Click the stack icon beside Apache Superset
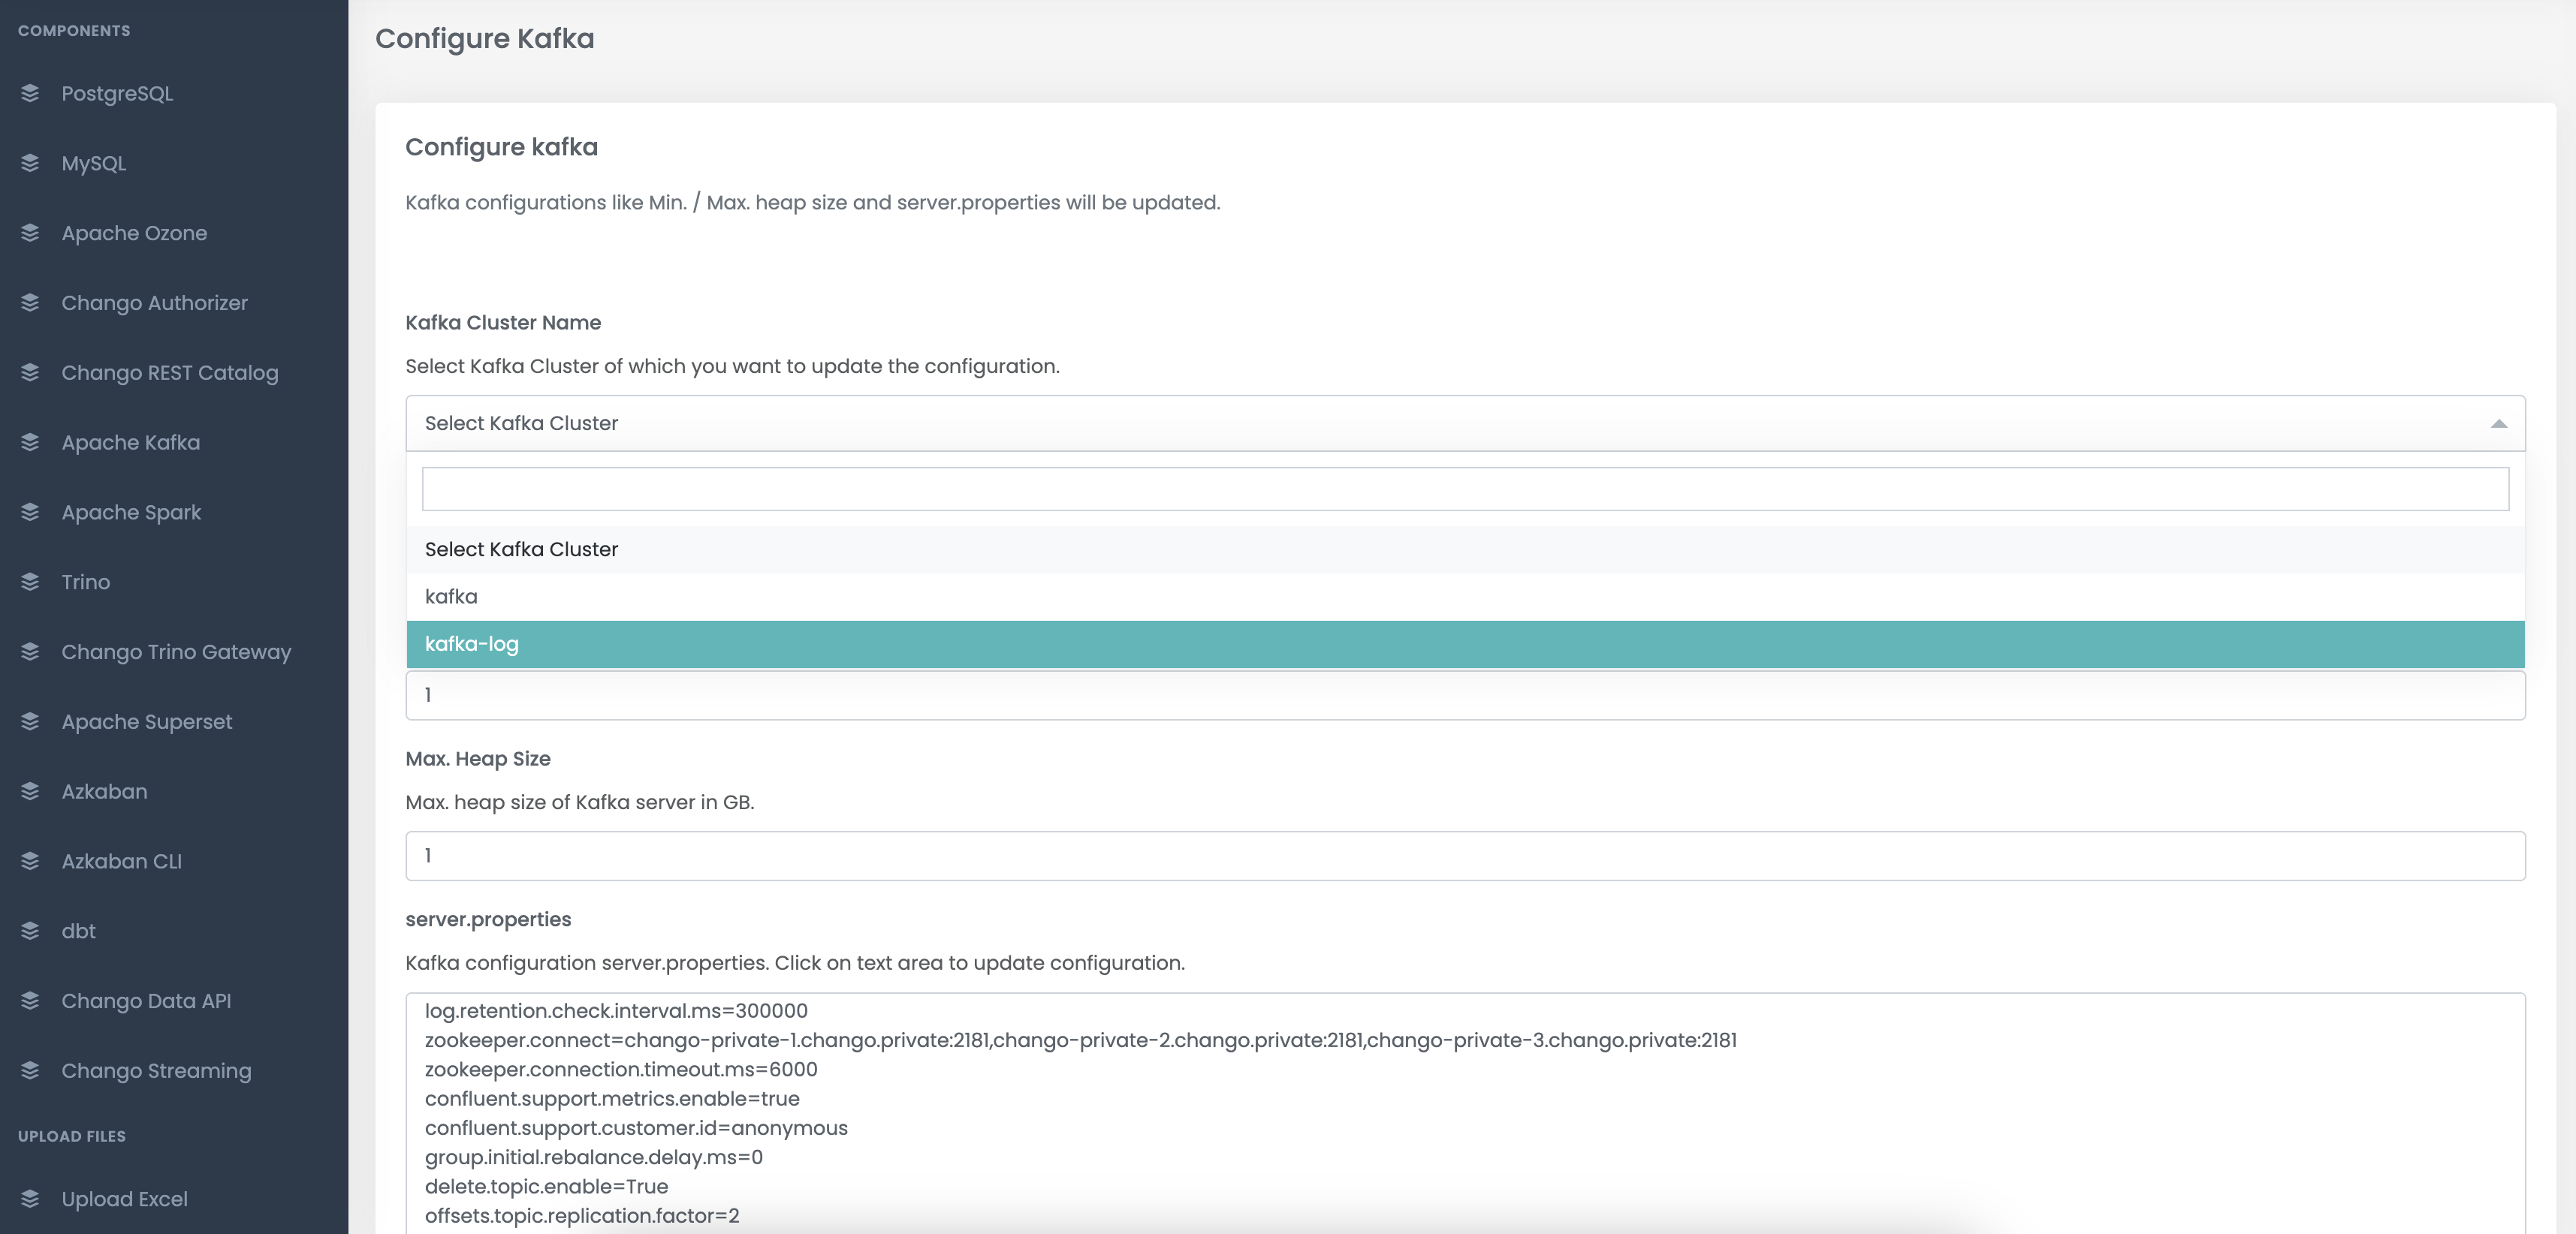This screenshot has height=1234, width=2576. click(x=30, y=721)
